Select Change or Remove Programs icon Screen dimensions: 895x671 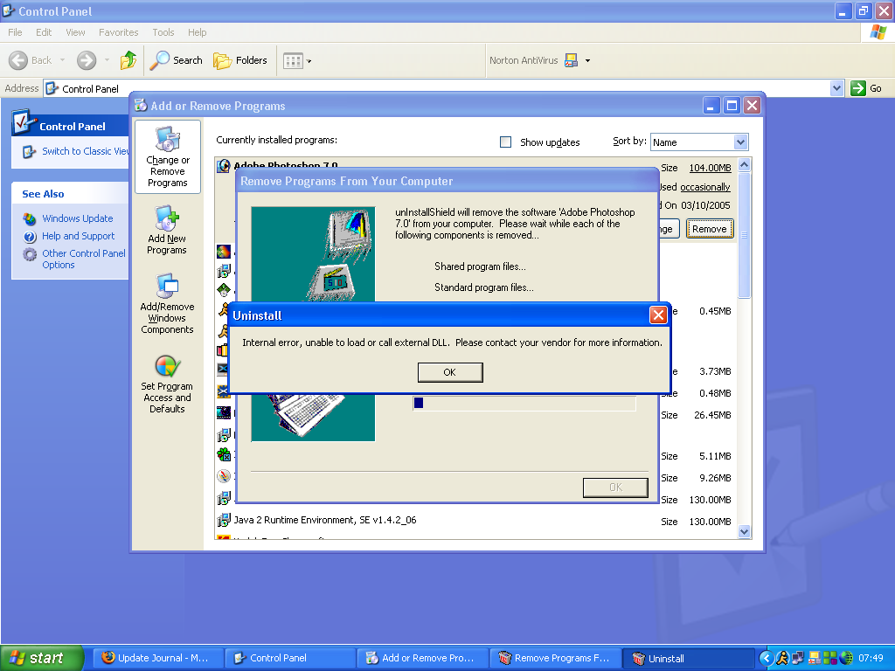[x=167, y=157]
